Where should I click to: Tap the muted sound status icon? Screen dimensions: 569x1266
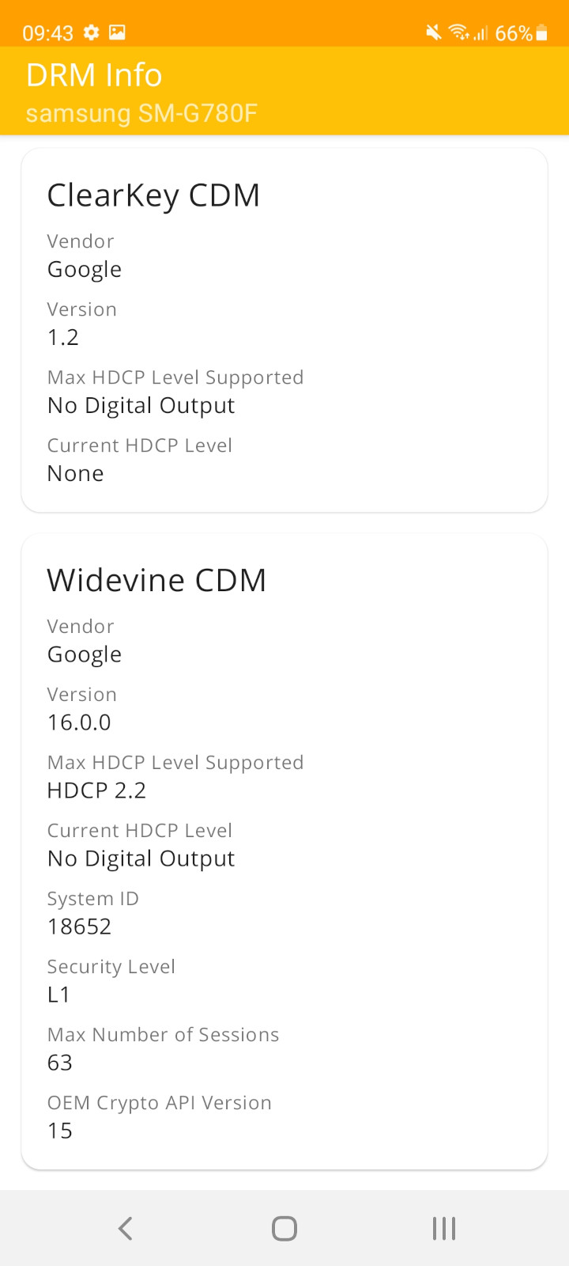coord(433,32)
